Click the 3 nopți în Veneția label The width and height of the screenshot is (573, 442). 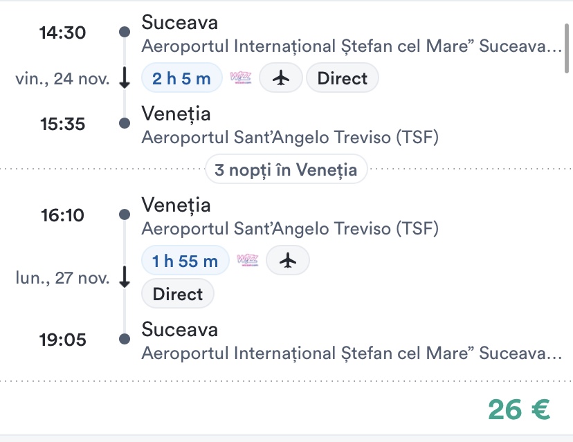pos(286,169)
